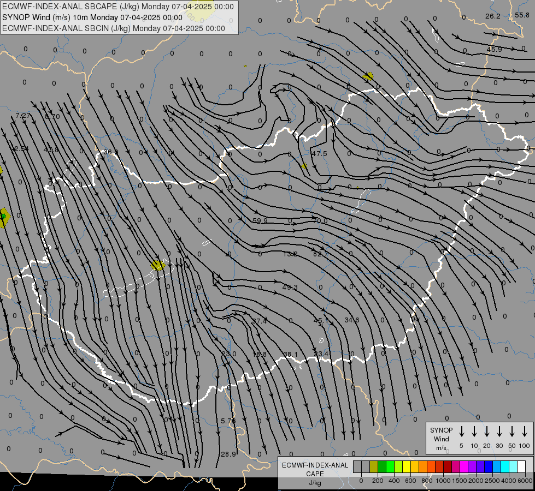Click the map value 70.0
Viewport: 535px width, 491px height.
[x=320, y=221]
